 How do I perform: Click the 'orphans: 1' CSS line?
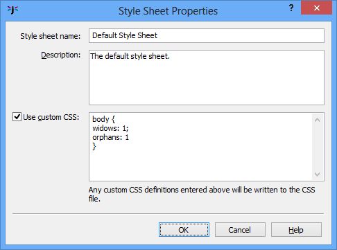[110, 138]
